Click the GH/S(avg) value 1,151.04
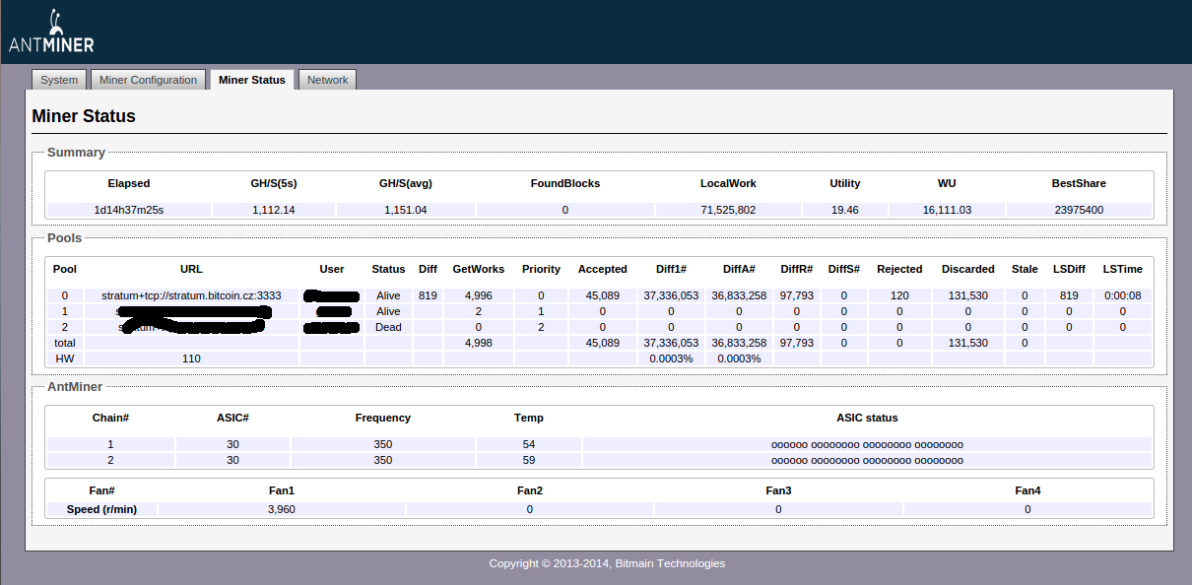 tap(405, 210)
